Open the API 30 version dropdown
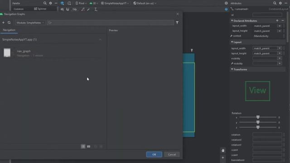The width and height of the screenshot is (290, 163). click(x=94, y=3)
